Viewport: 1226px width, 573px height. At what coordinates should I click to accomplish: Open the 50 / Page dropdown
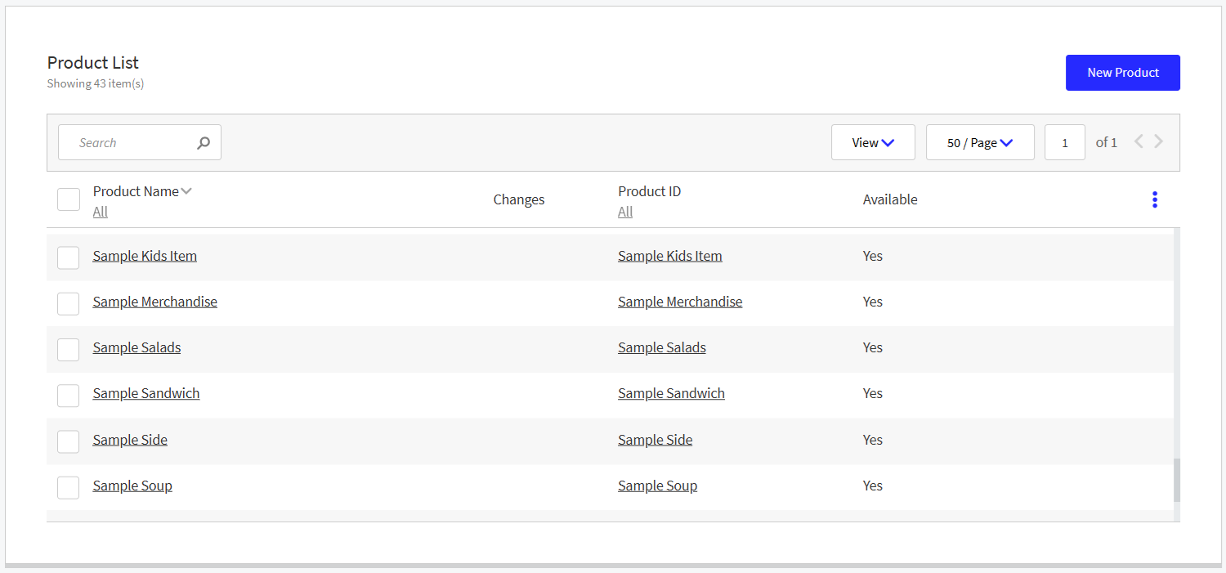[x=980, y=141]
